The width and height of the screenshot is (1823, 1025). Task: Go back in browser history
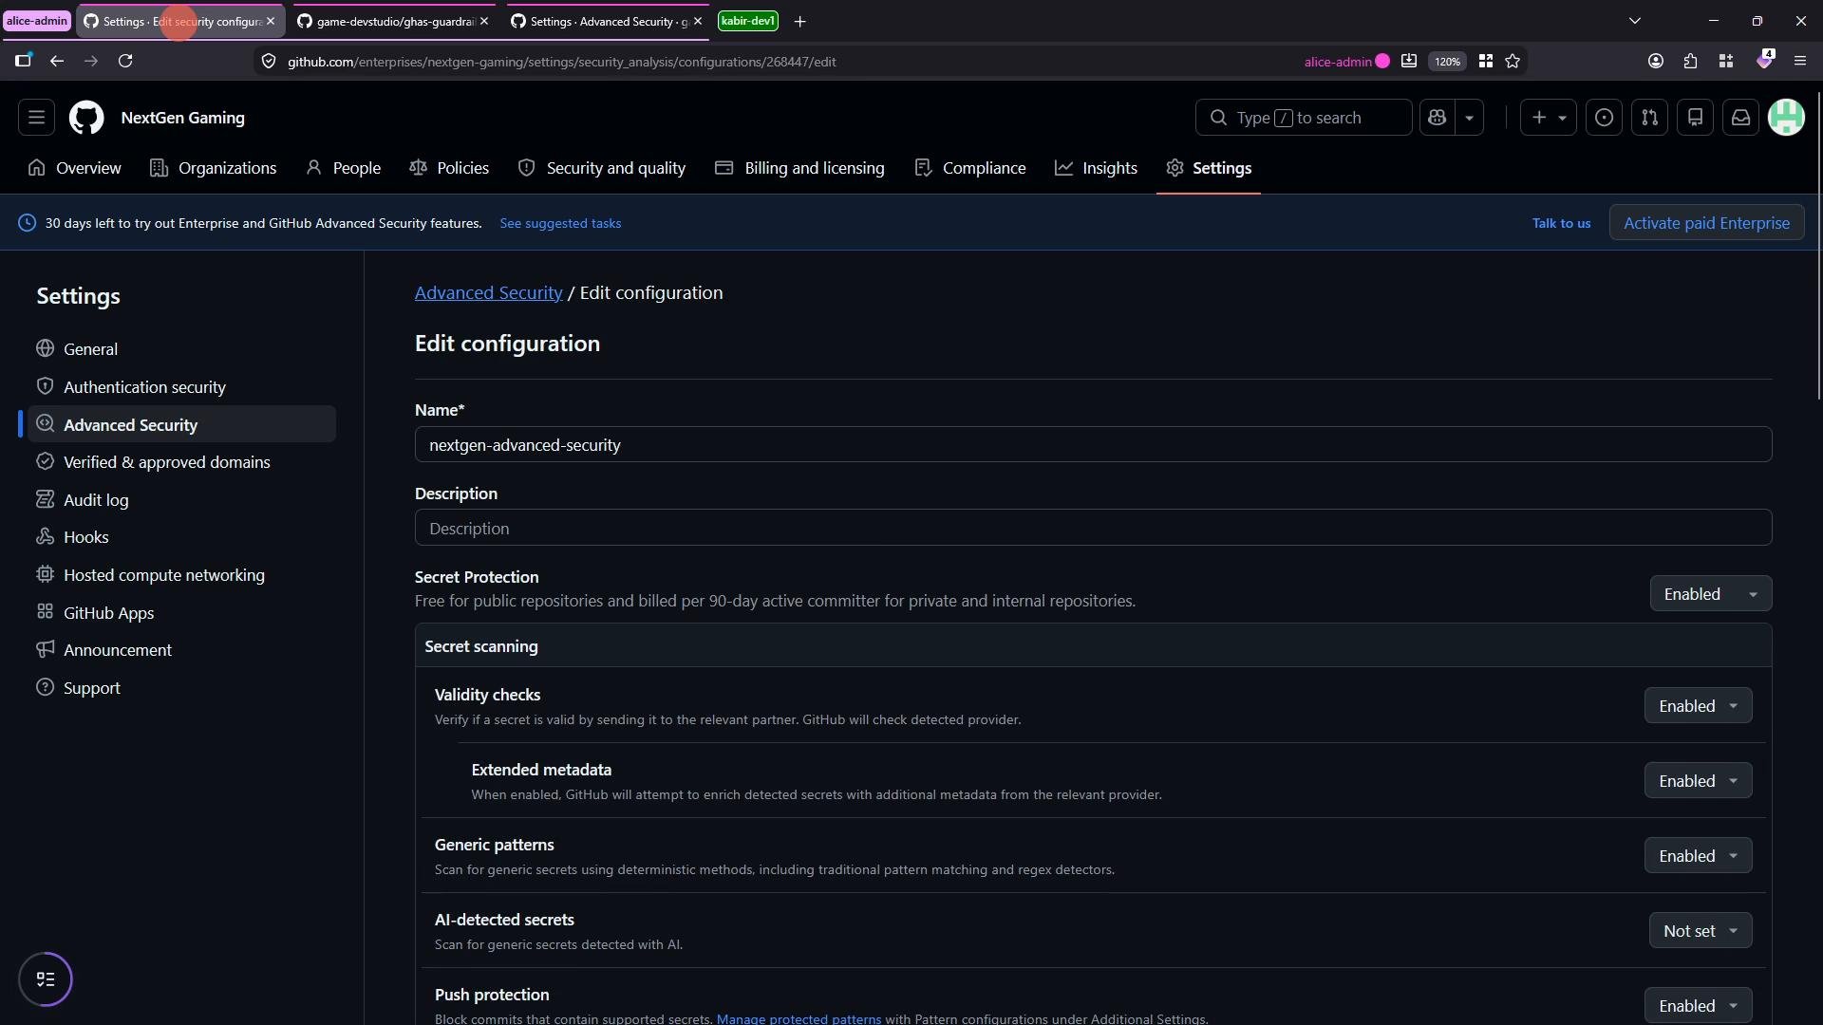(x=57, y=61)
